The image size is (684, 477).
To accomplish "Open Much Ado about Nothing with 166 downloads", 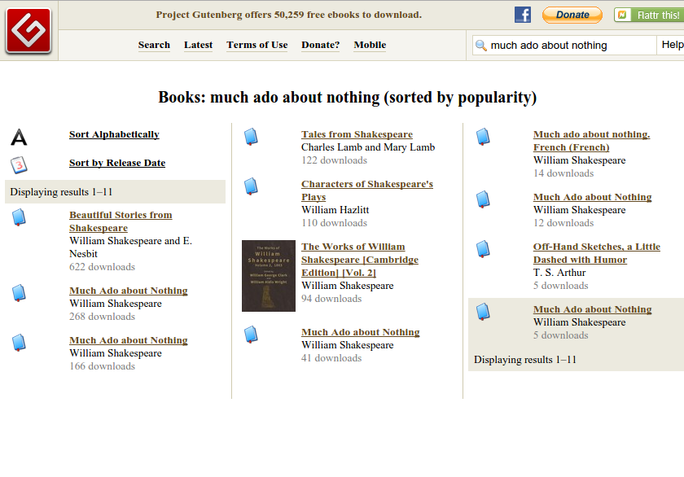I will click(x=129, y=340).
